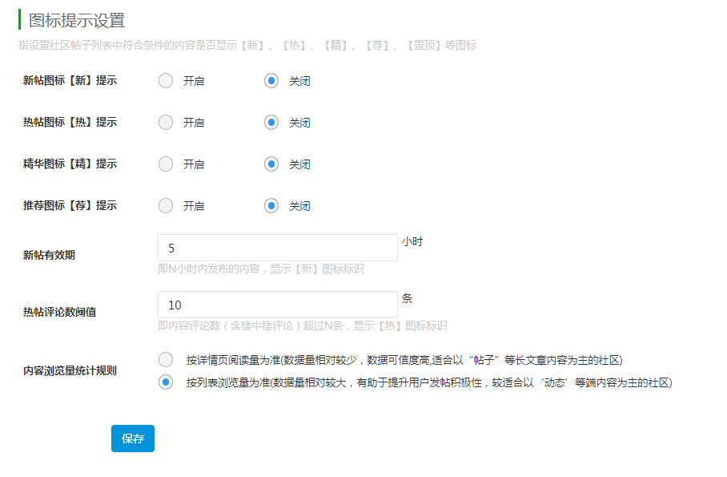Viewport: 727px width, 477px height.
Task: Select 关闭 for 新帖图标【新】提示
Action: click(x=271, y=81)
